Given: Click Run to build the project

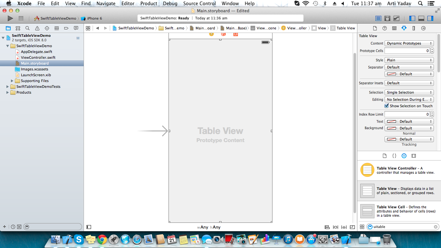Looking at the screenshot, I should [x=10, y=18].
